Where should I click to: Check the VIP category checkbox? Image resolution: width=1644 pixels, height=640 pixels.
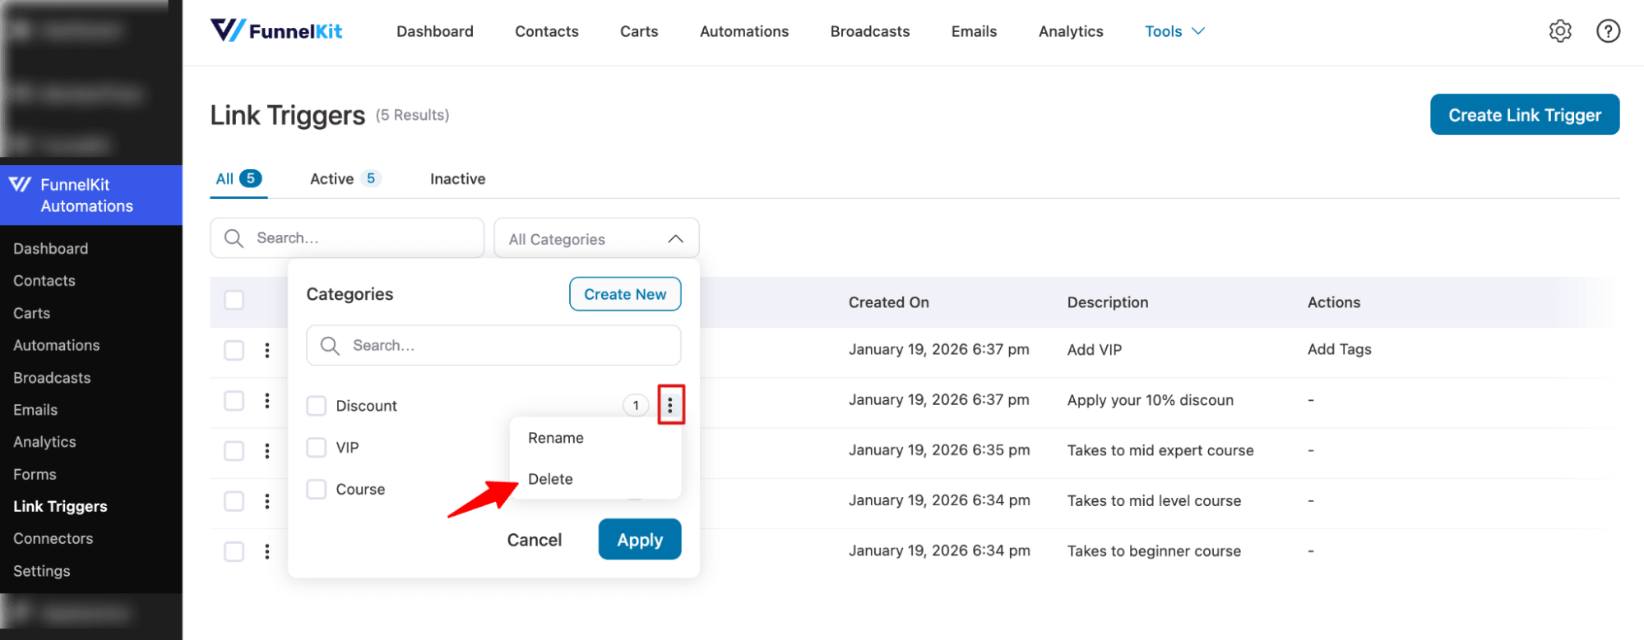click(x=317, y=448)
